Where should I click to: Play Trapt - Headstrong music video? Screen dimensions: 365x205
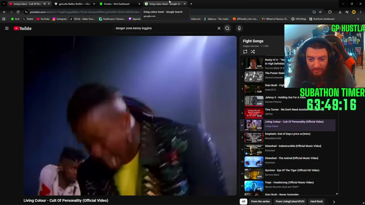click(x=289, y=183)
